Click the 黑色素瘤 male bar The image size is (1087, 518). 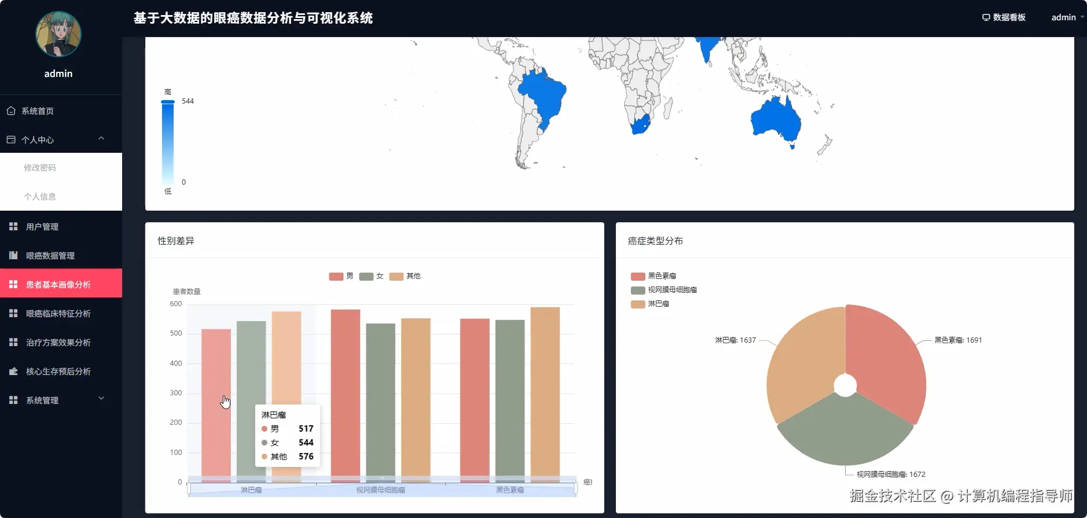(x=475, y=400)
